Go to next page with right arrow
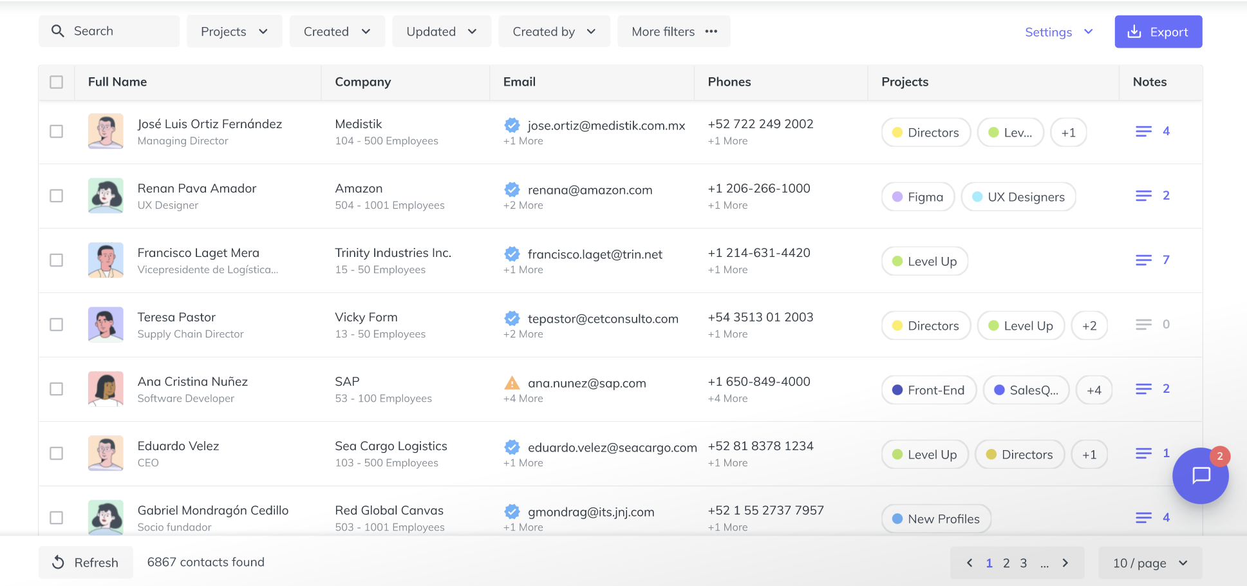1247x586 pixels. click(x=1065, y=563)
